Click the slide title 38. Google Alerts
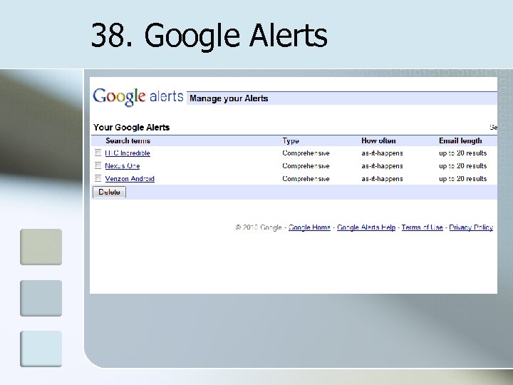 coord(209,36)
